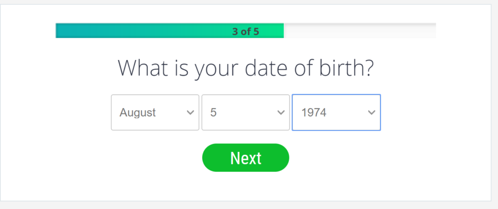Screen dimensions: 498x209
Task: Click the empty unfilled part of the progress bar
Action: click(360, 31)
